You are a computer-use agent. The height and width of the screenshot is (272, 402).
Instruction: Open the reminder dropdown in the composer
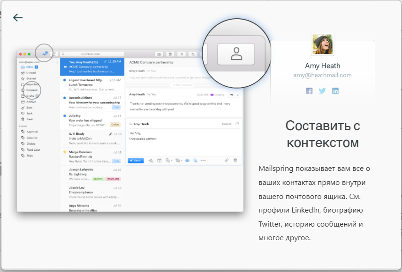tap(179, 161)
